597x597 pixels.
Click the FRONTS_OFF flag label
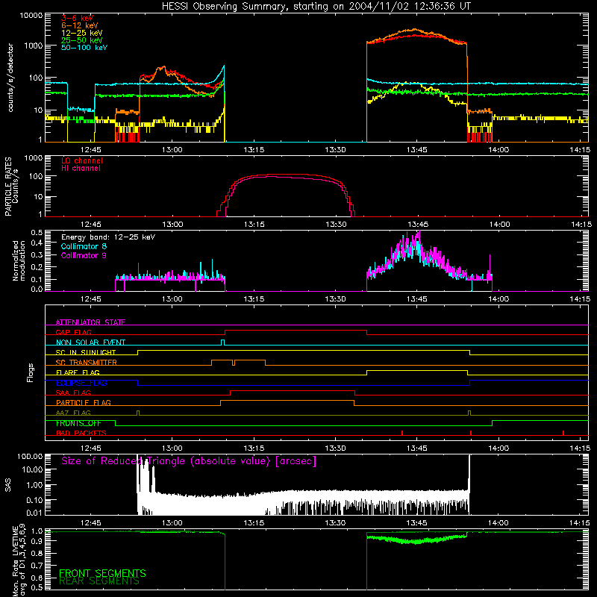[x=78, y=423]
